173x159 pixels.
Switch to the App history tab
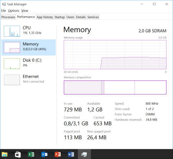pos(45,17)
